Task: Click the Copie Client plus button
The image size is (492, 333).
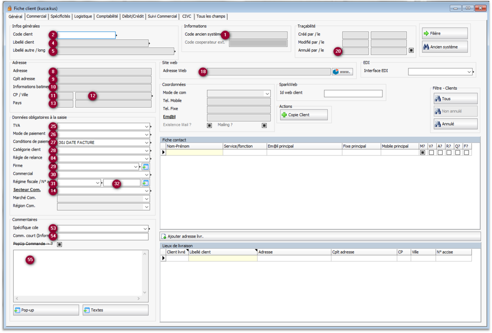Action: (304, 115)
